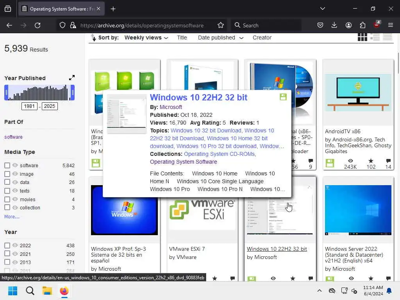Check the texts media type box

(x=7, y=191)
